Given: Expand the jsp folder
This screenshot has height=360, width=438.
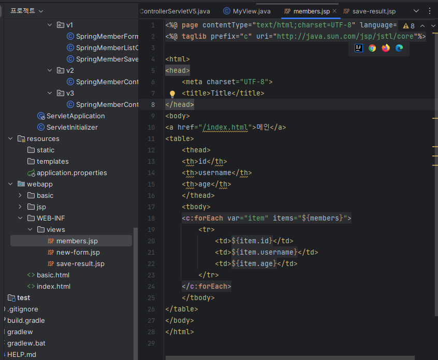Looking at the screenshot, I should (20, 207).
